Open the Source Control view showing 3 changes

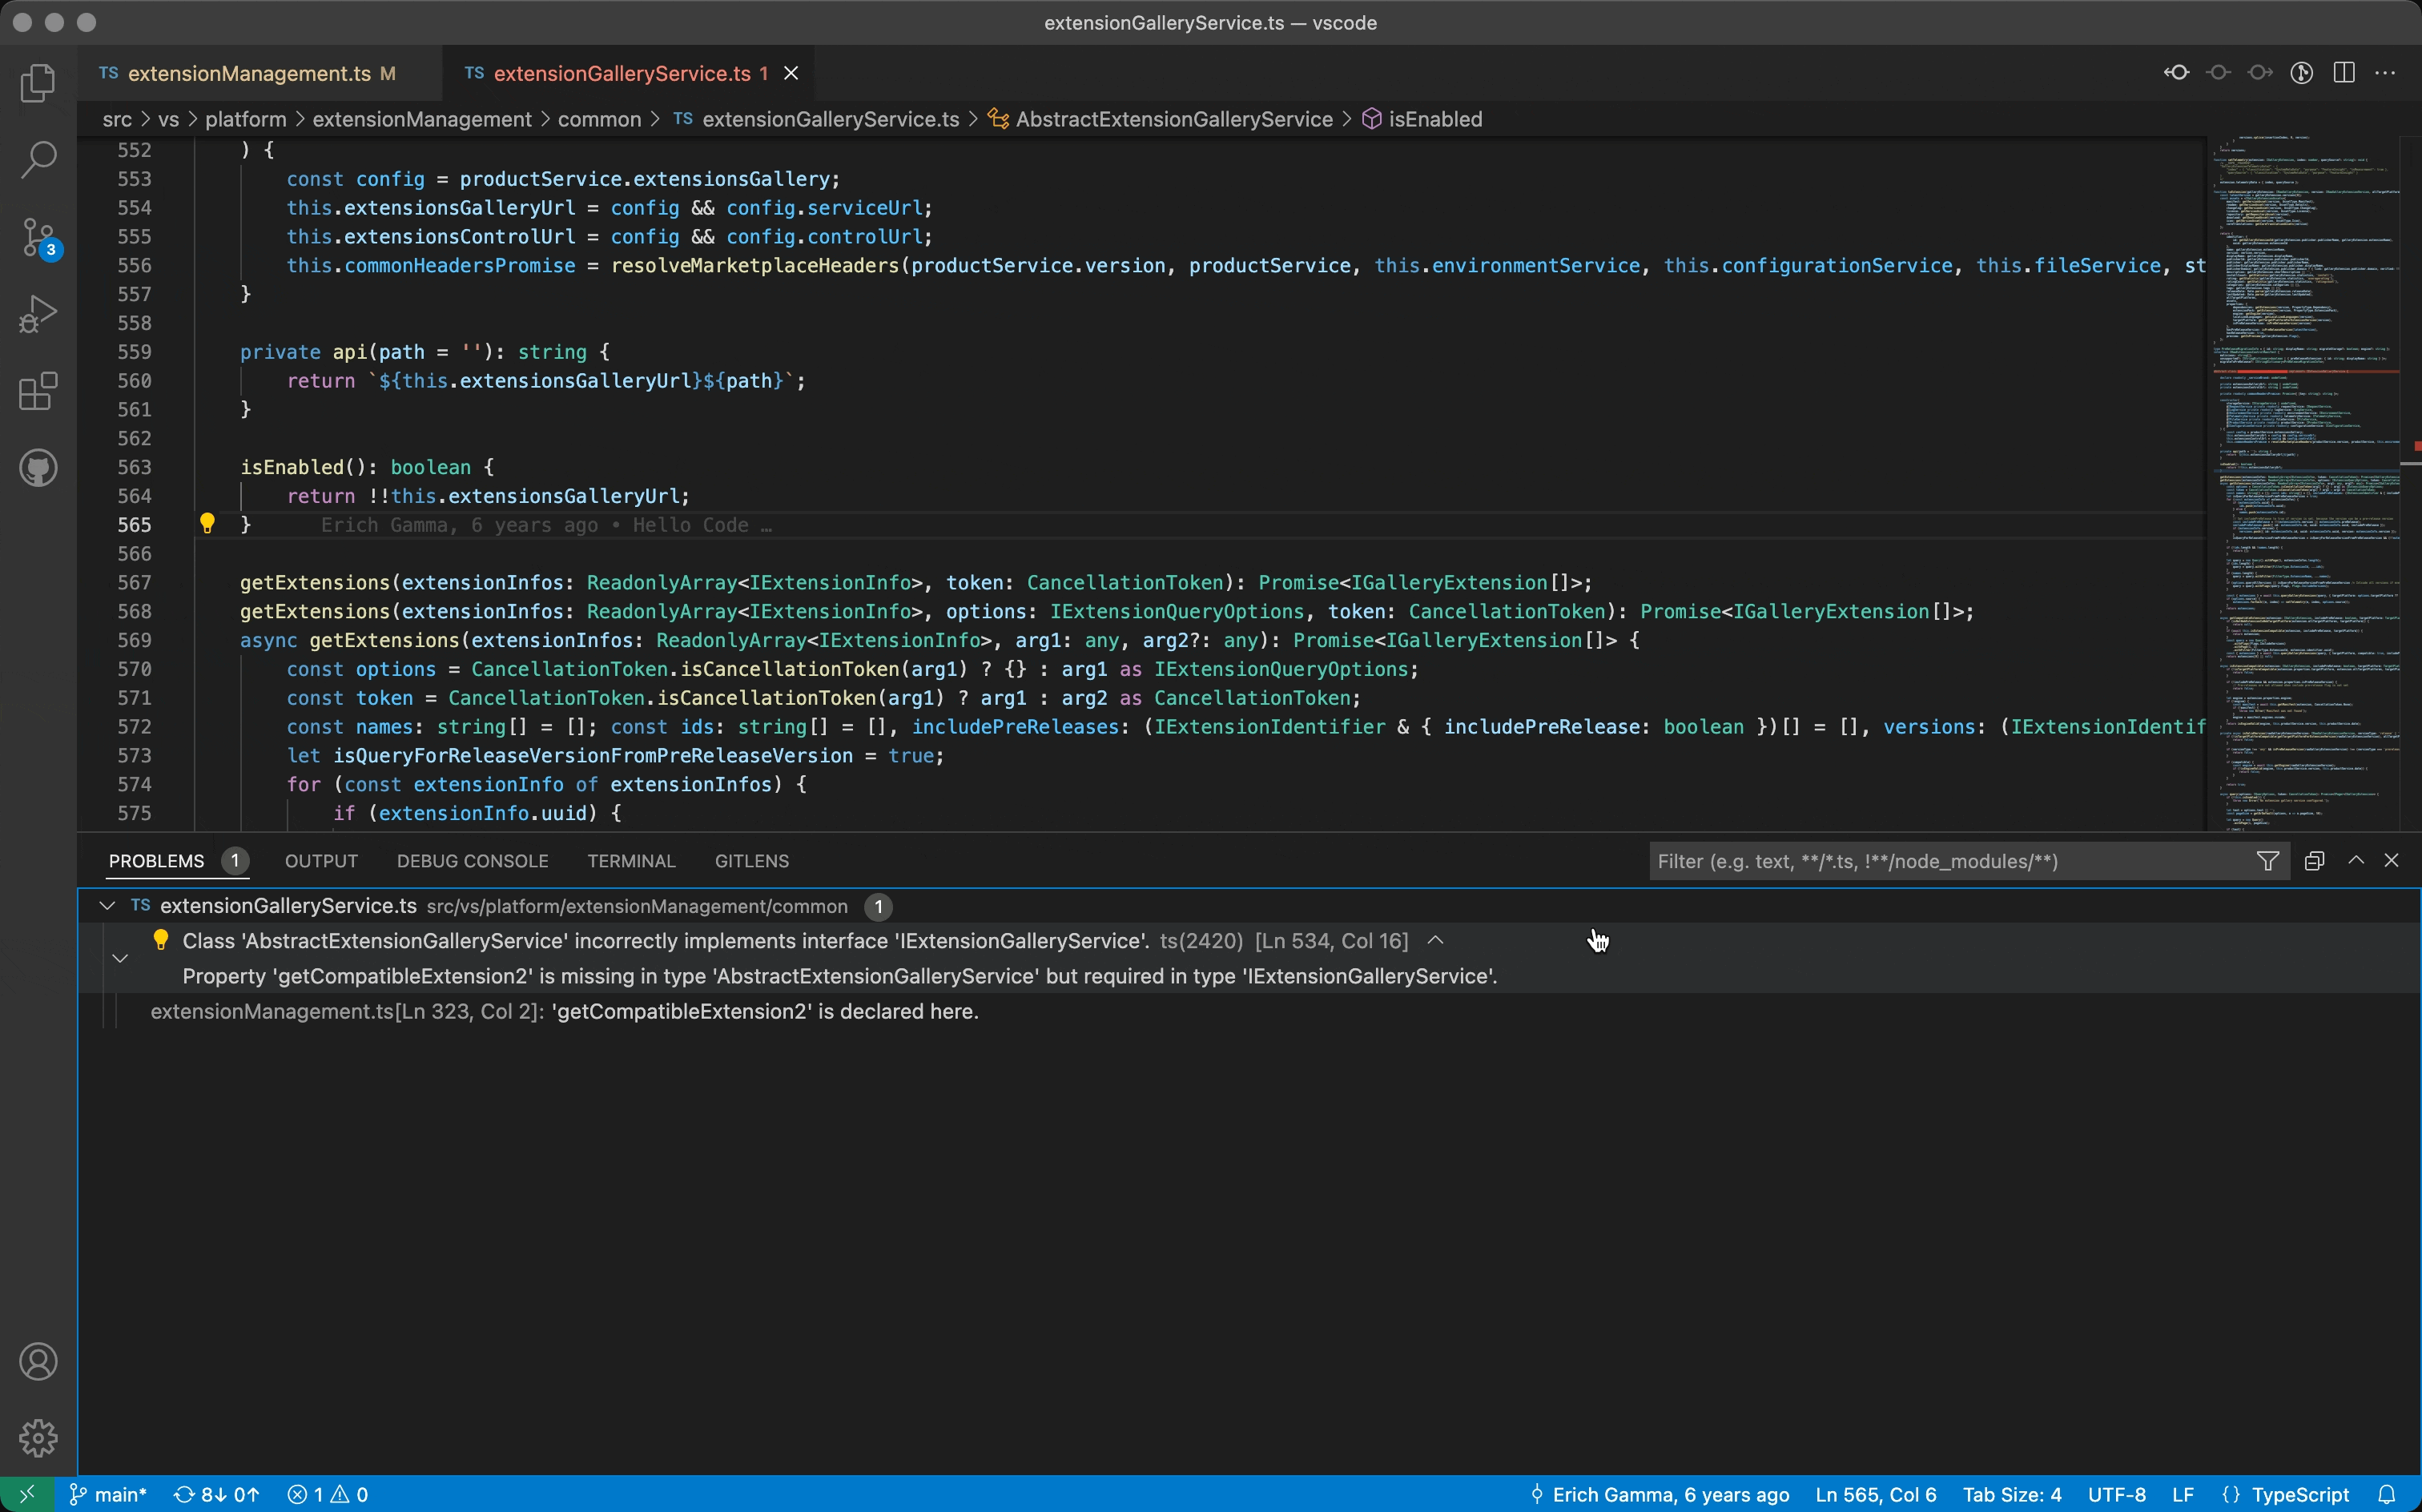(38, 237)
